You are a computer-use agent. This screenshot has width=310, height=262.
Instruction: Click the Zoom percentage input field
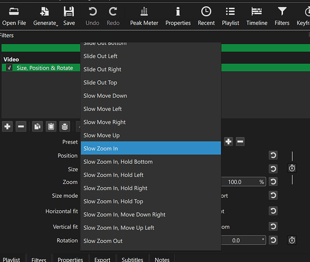coord(243,182)
